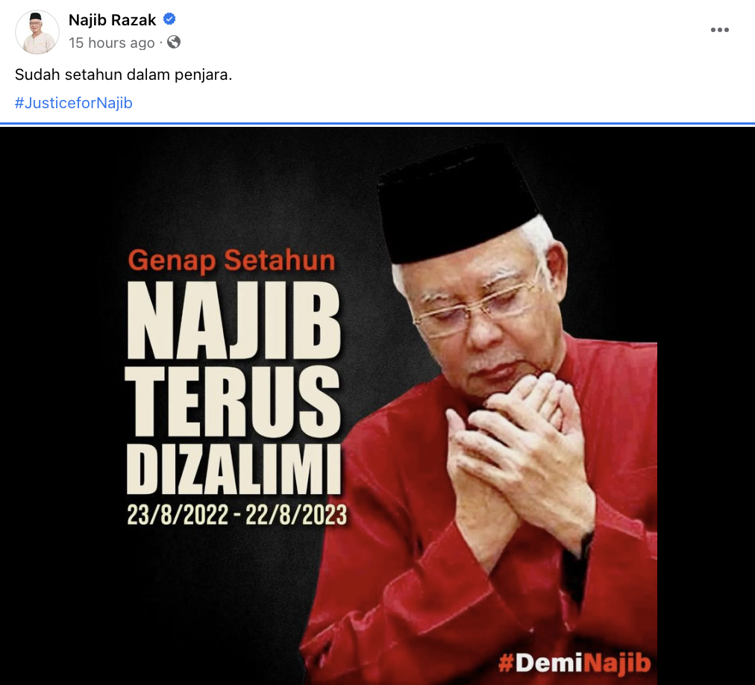This screenshot has width=755, height=685.
Task: Click the blue verified badge
Action: tap(169, 19)
